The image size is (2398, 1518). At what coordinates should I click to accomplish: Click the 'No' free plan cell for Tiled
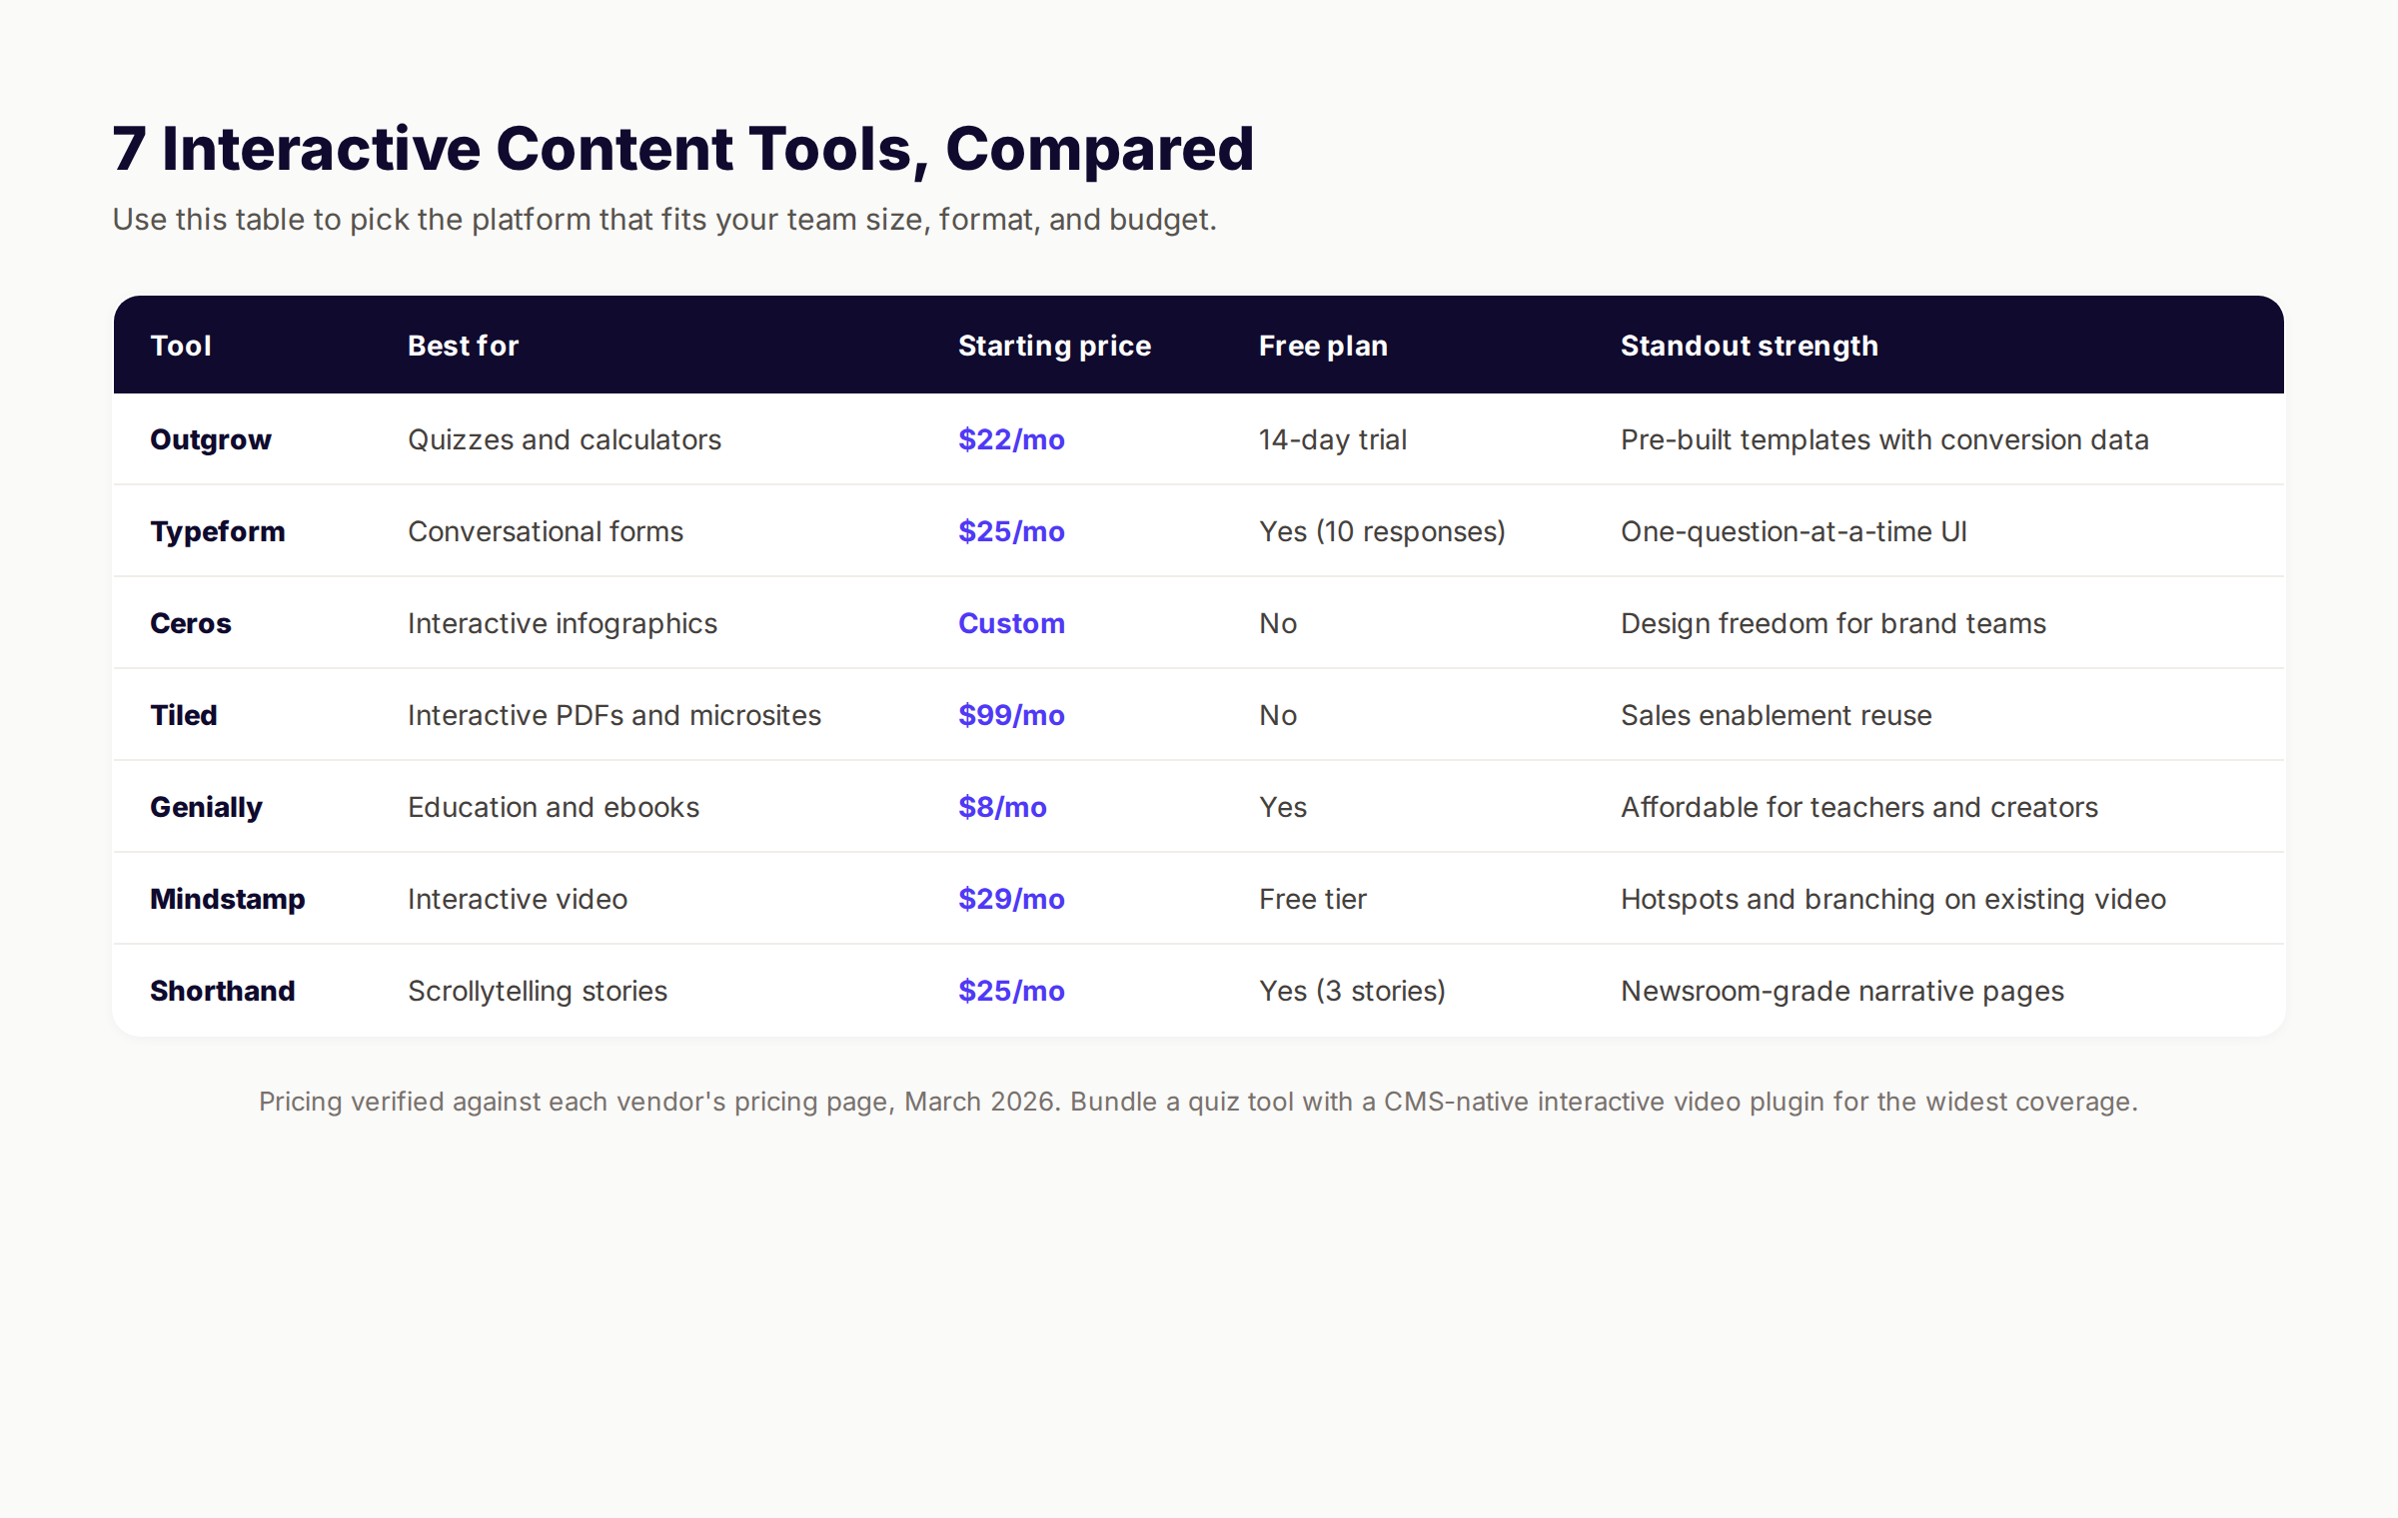pos(1278,715)
